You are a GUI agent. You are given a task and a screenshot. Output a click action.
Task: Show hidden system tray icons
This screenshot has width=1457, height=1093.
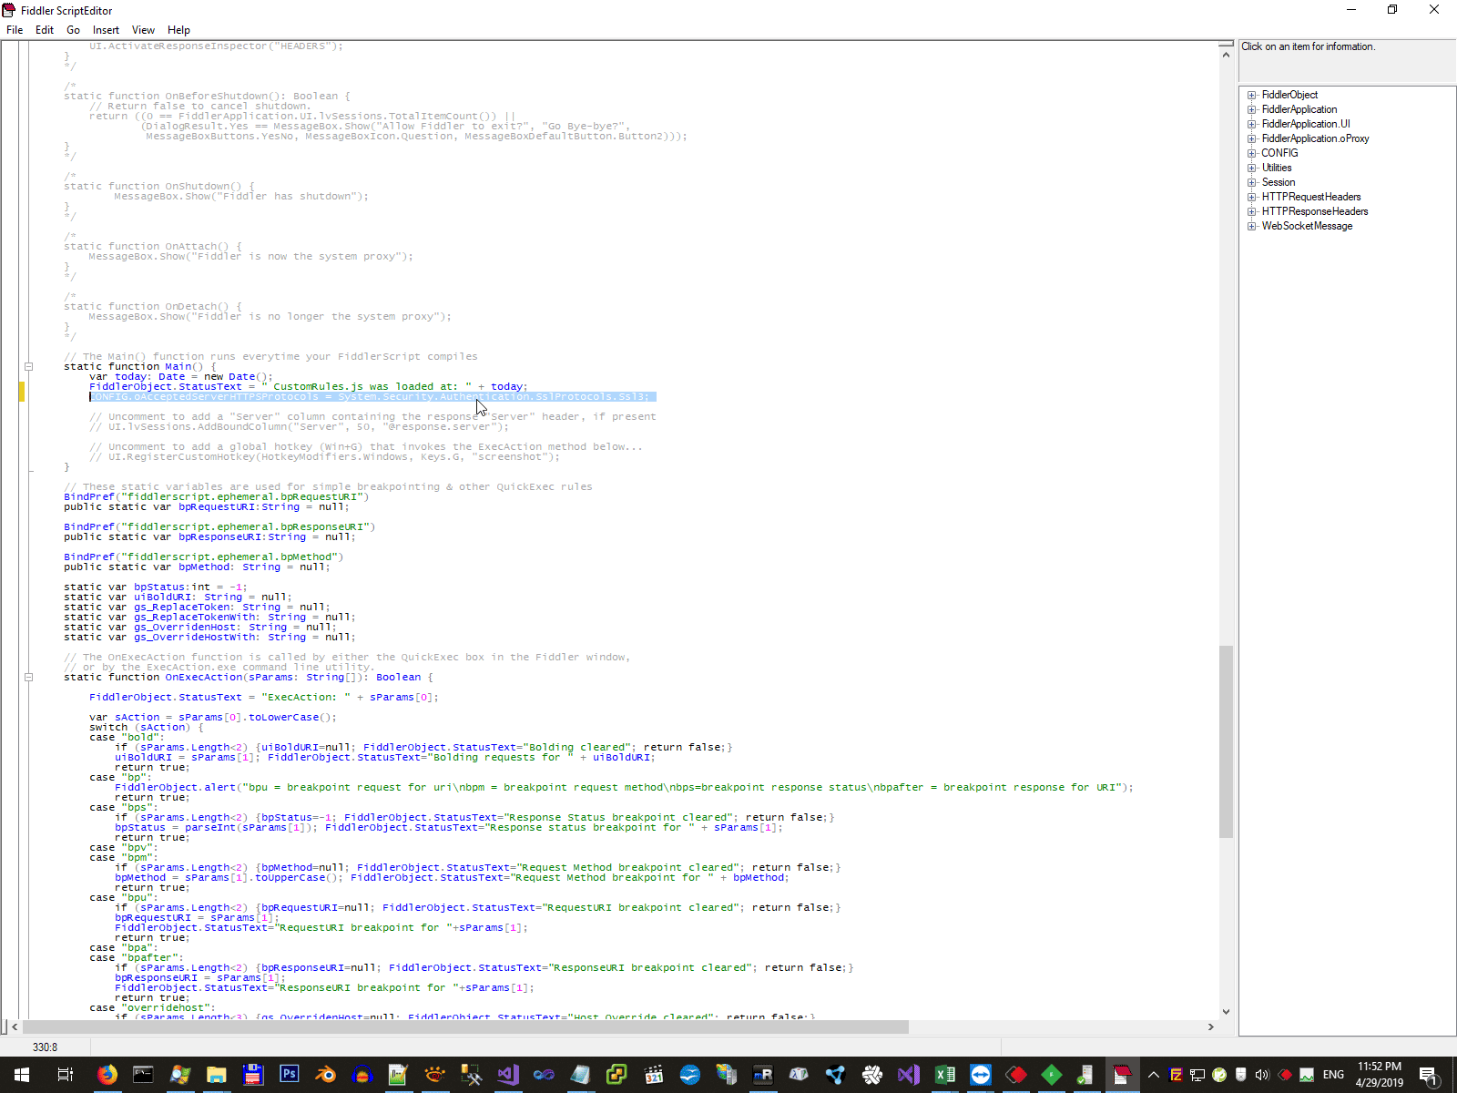1154,1075
